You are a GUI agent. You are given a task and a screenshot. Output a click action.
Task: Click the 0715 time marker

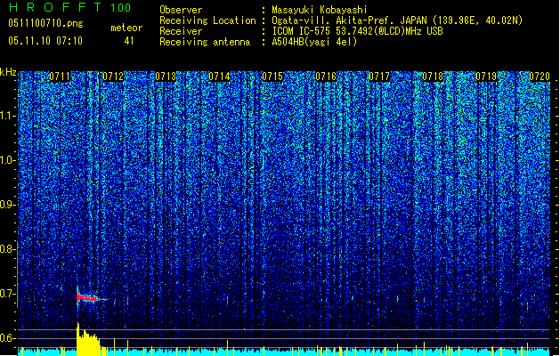[272, 77]
